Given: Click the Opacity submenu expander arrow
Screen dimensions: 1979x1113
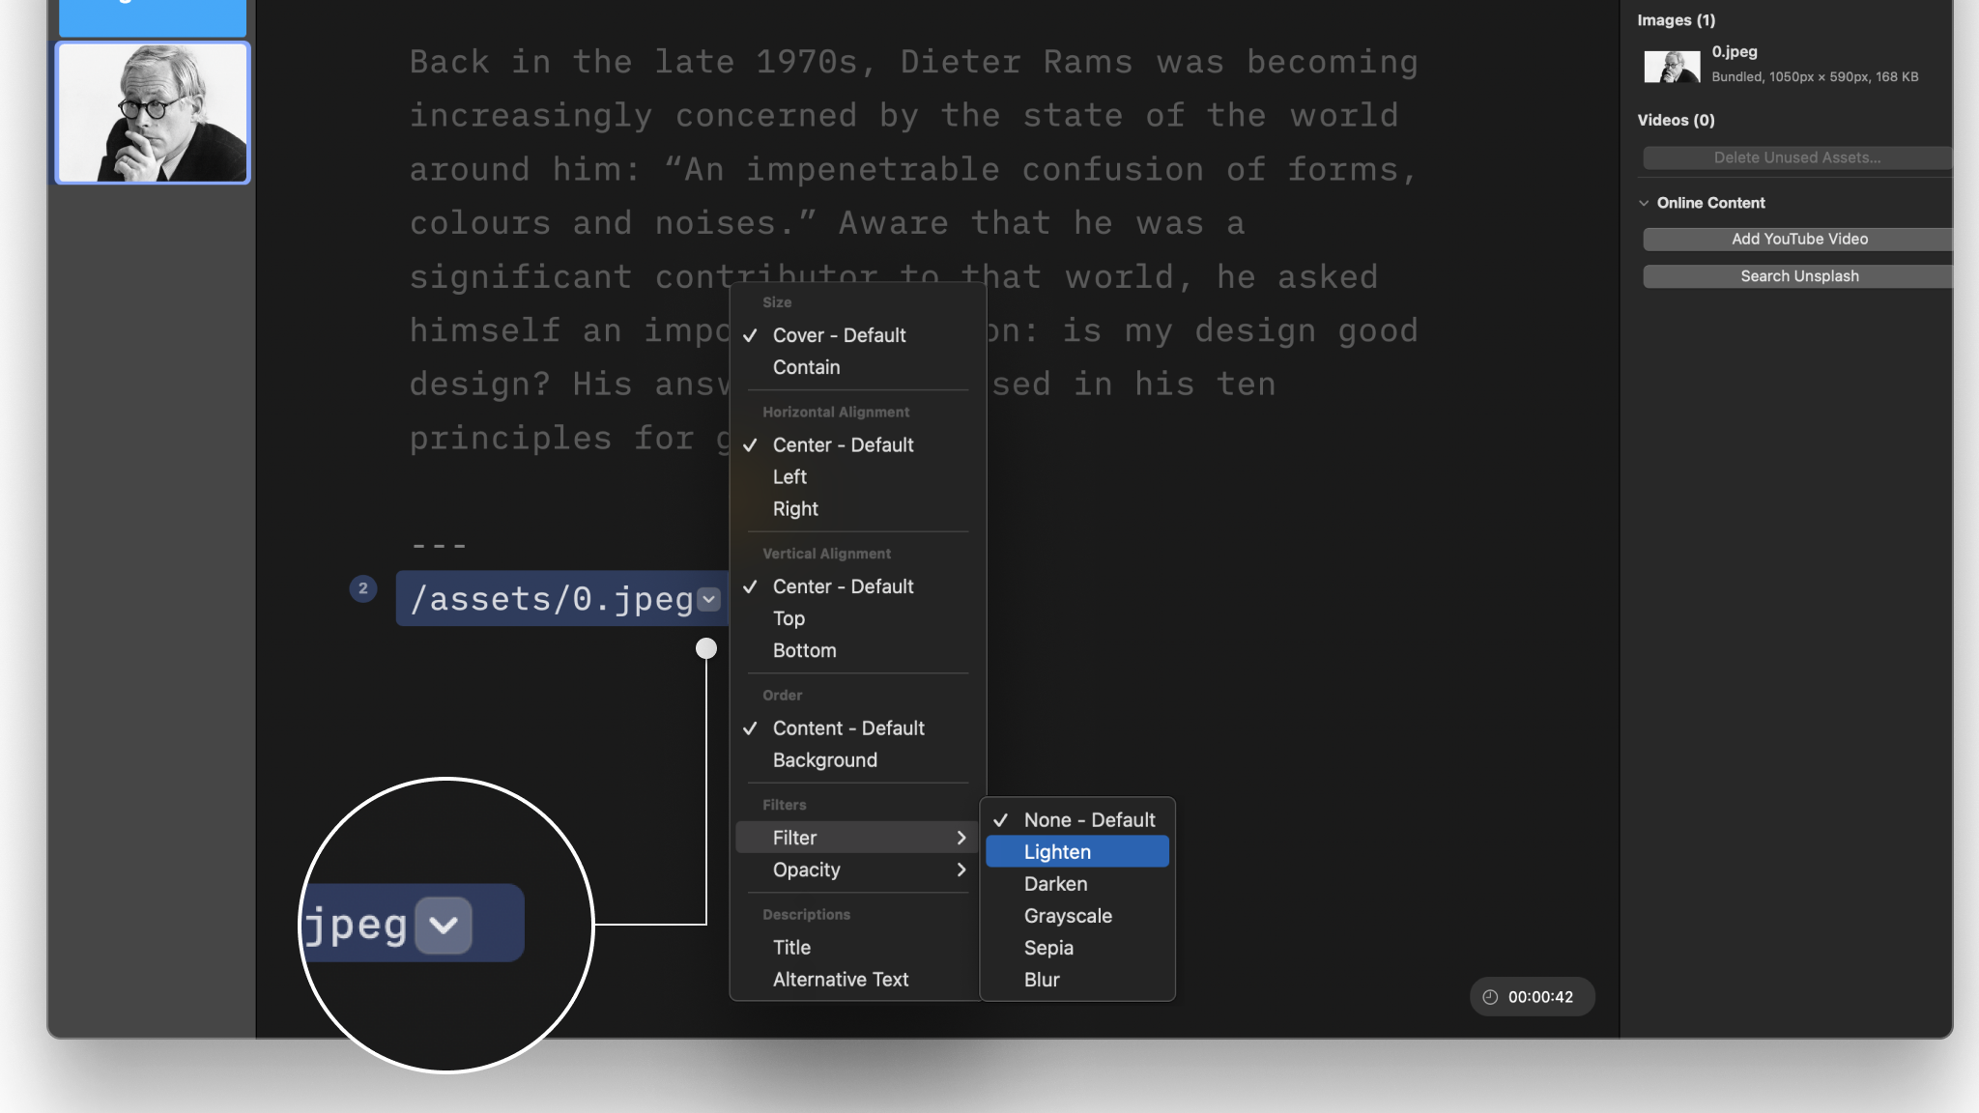Looking at the screenshot, I should pyautogui.click(x=961, y=870).
